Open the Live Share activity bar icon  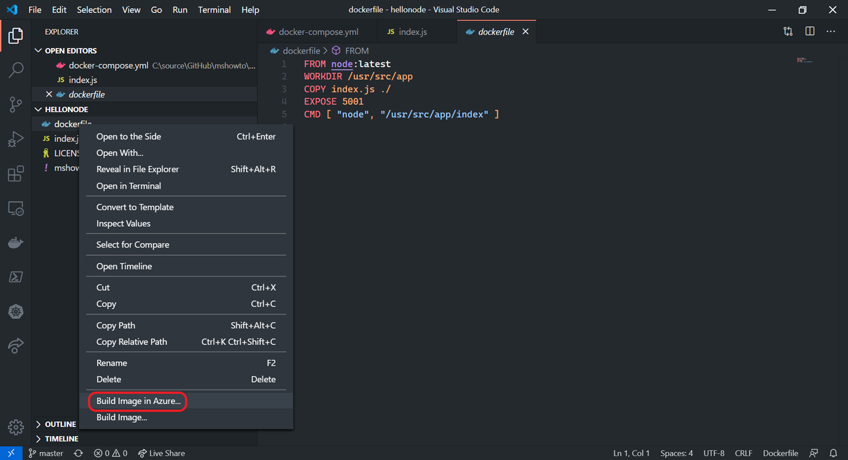[15, 346]
